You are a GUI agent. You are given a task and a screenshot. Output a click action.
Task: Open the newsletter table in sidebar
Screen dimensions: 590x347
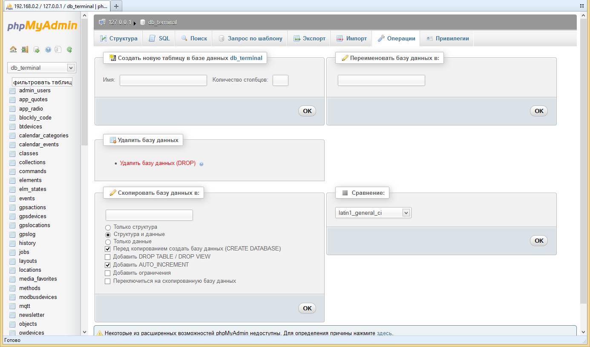32,315
